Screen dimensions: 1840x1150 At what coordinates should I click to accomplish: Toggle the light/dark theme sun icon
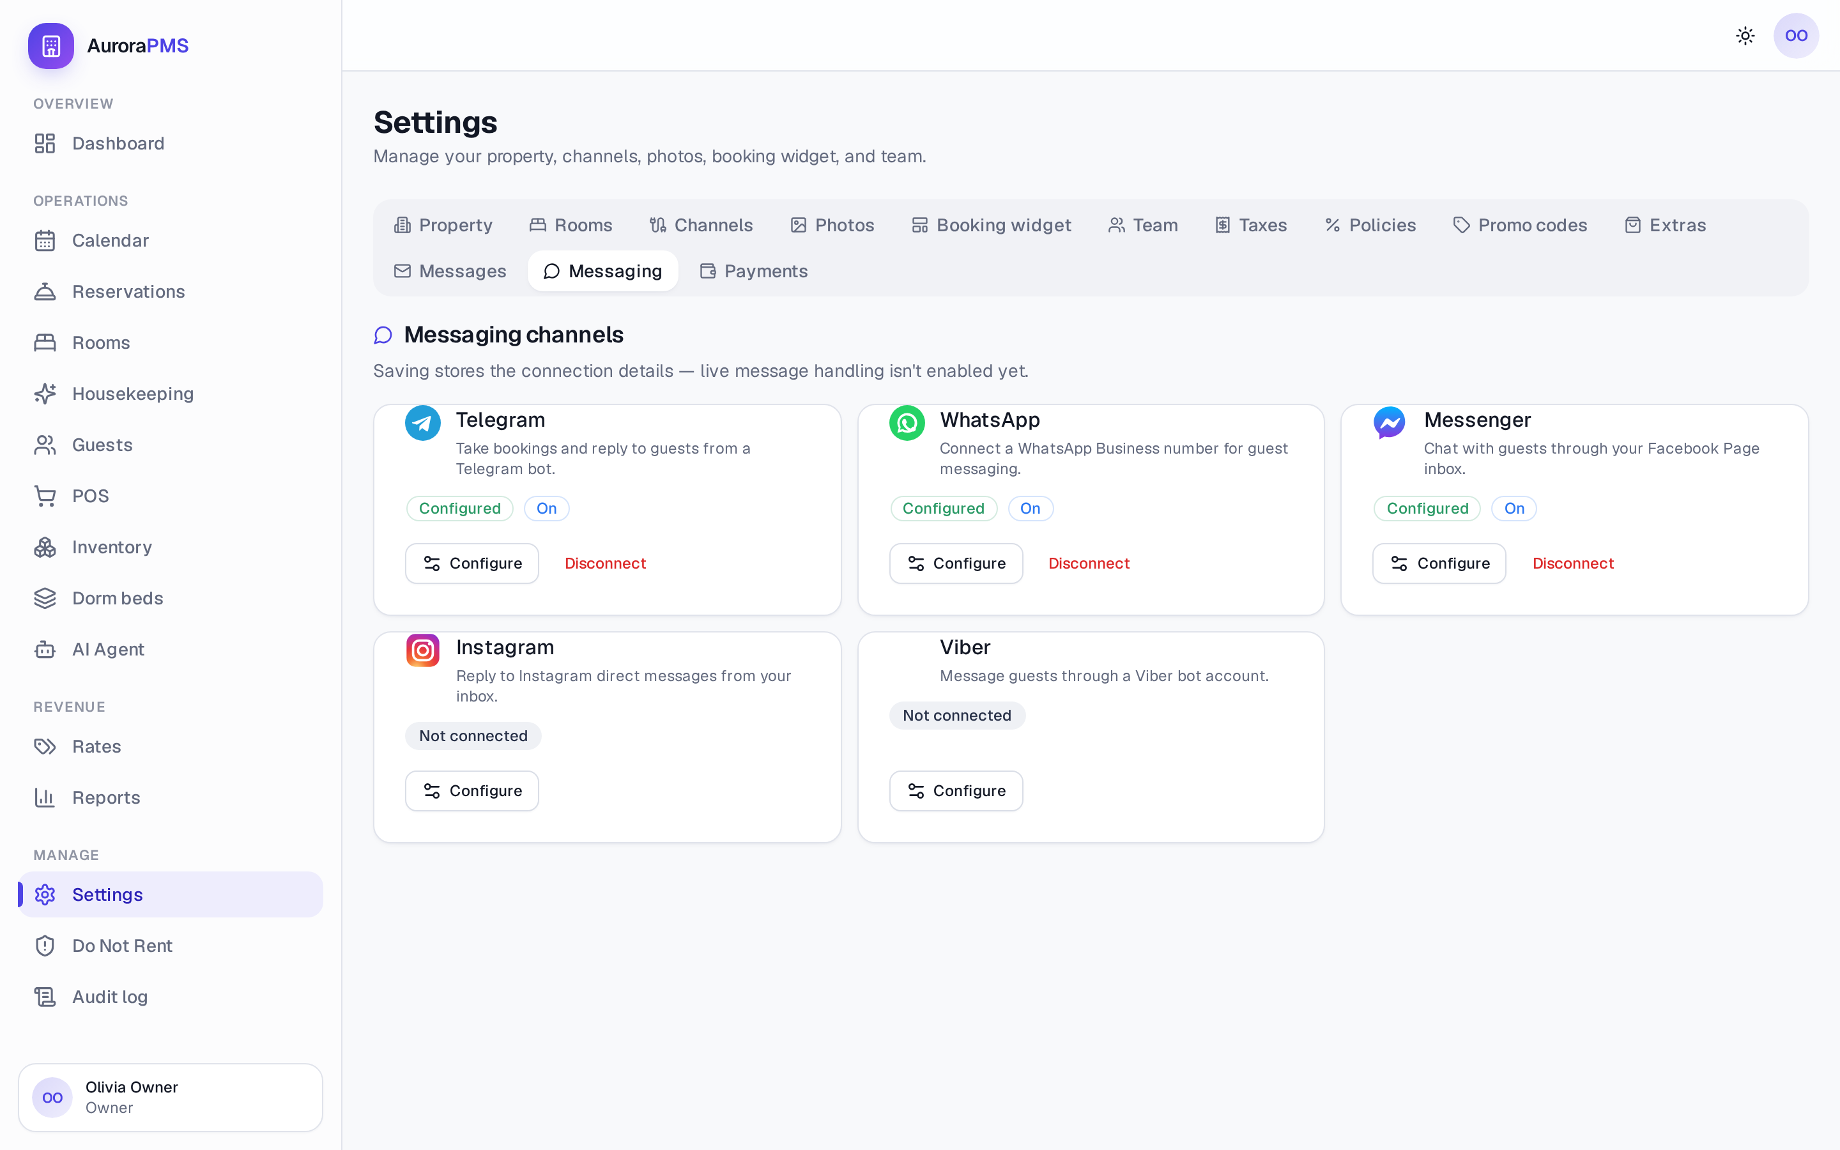click(x=1745, y=36)
